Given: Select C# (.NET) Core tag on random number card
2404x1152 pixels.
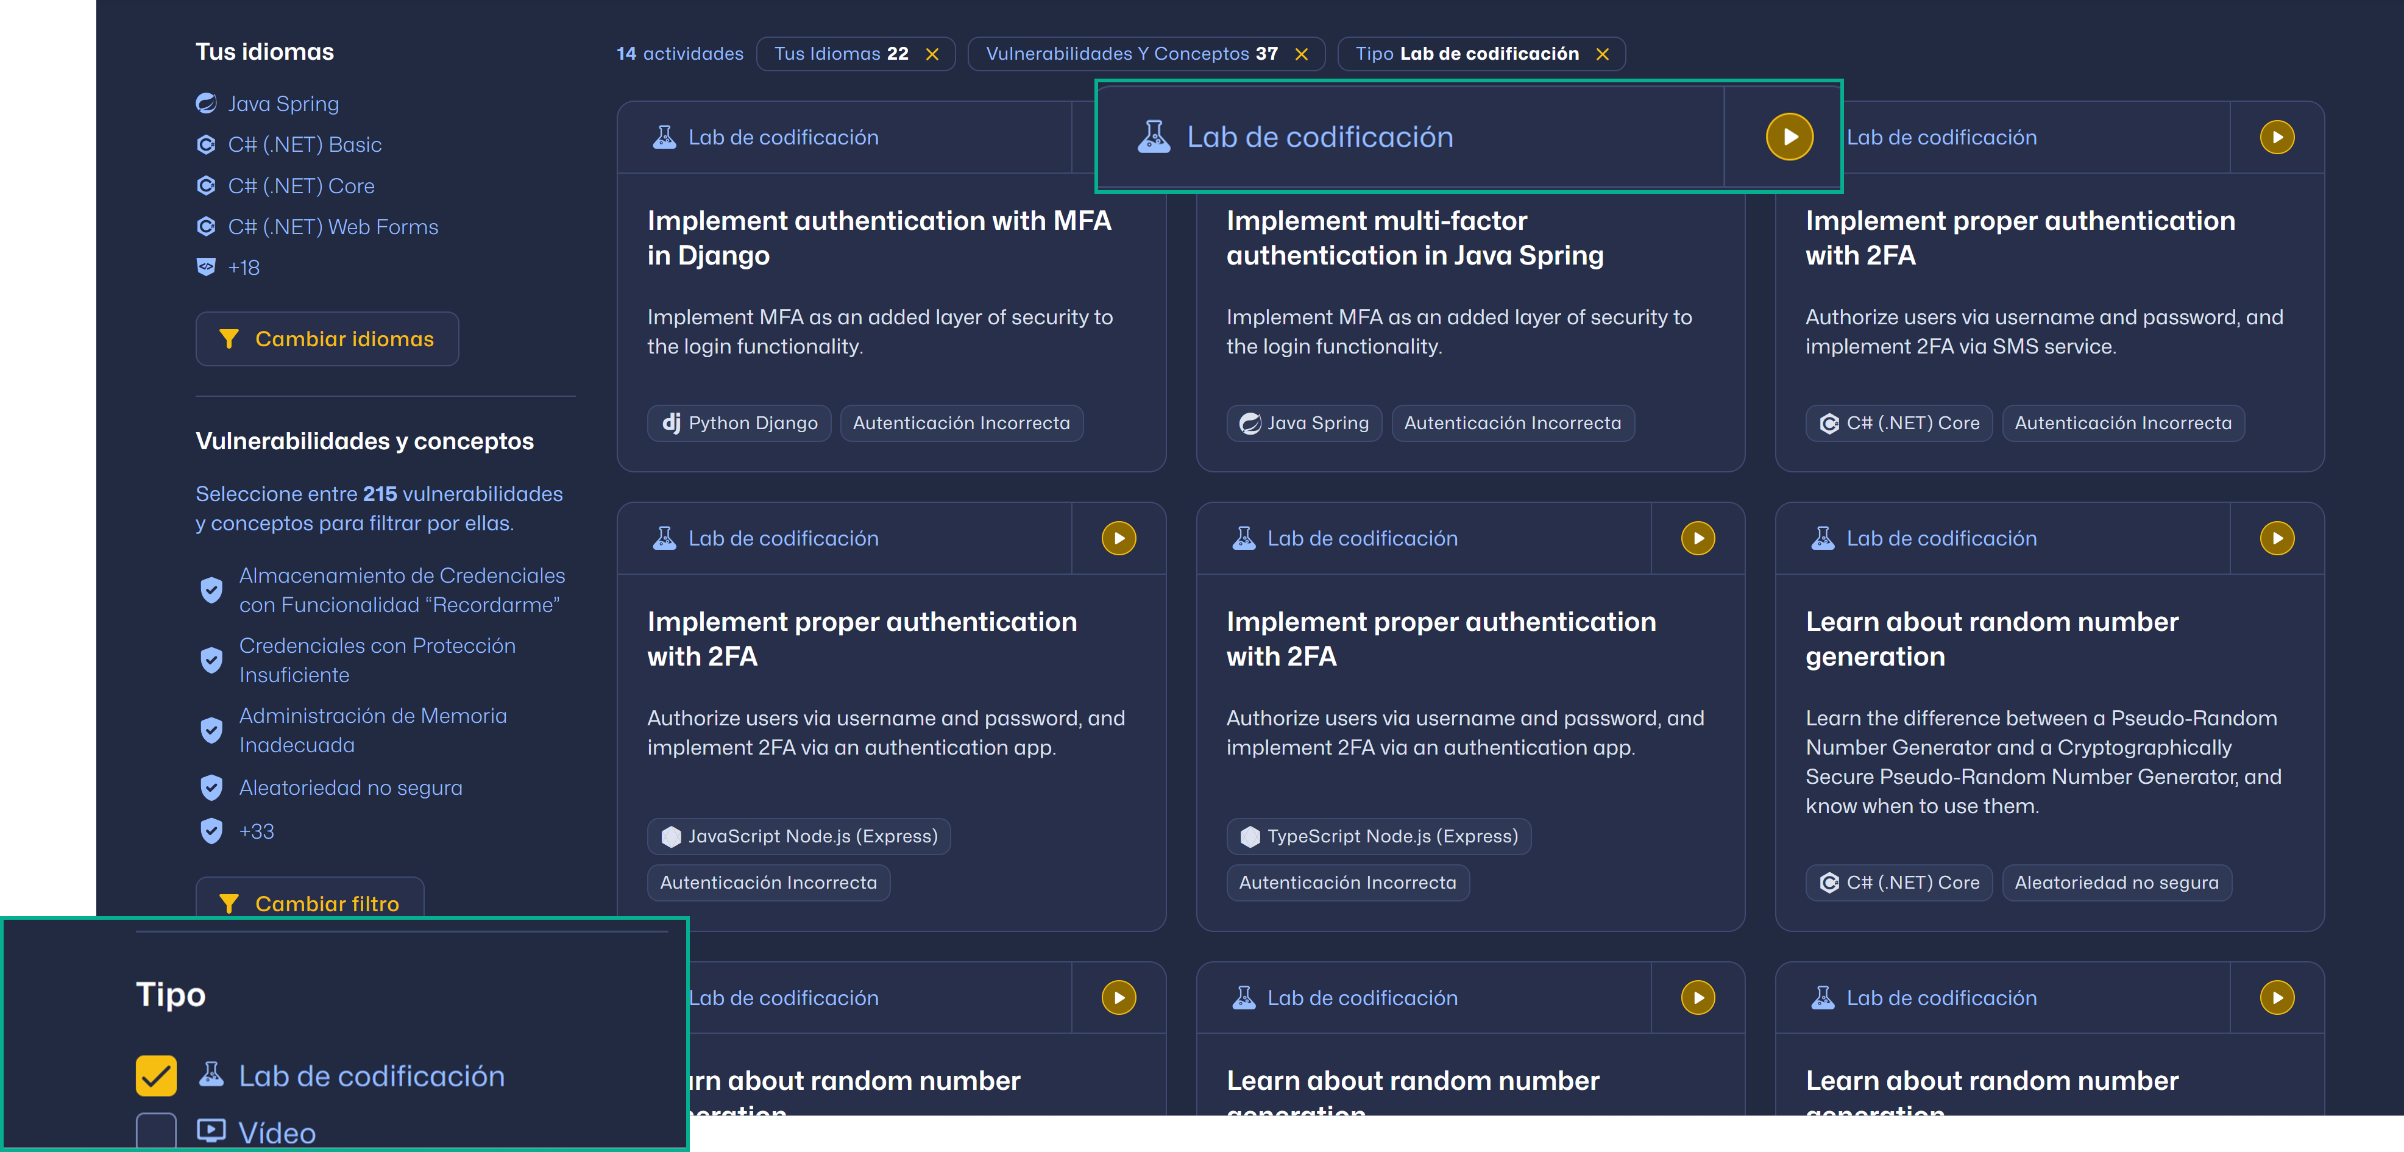Looking at the screenshot, I should tap(1898, 883).
